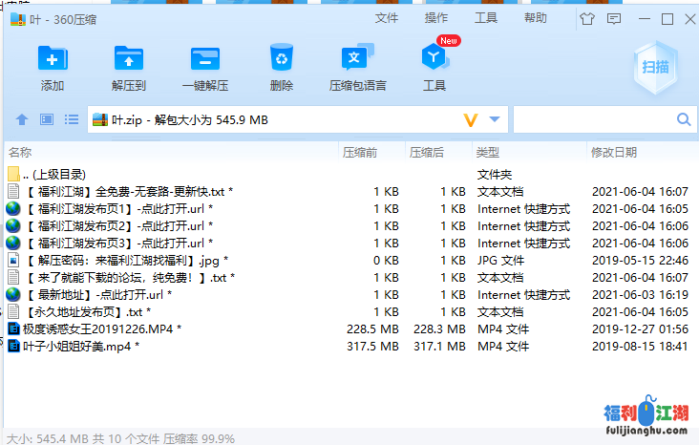Click the 一键解压 one-click extract icon
The image size is (699, 445).
click(x=204, y=59)
